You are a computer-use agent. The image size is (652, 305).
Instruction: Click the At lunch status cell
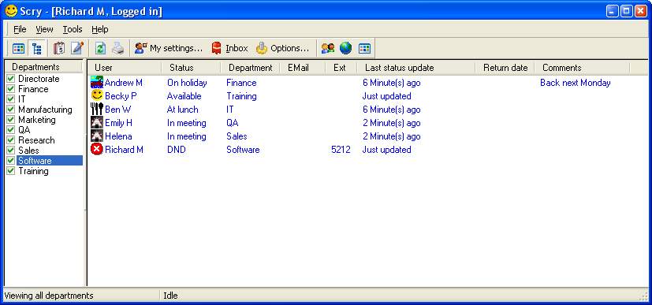pyautogui.click(x=183, y=110)
